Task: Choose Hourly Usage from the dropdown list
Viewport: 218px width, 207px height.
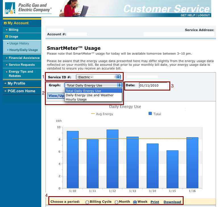Action: (76, 99)
